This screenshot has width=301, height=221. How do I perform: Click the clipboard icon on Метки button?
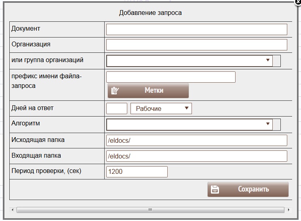115,90
